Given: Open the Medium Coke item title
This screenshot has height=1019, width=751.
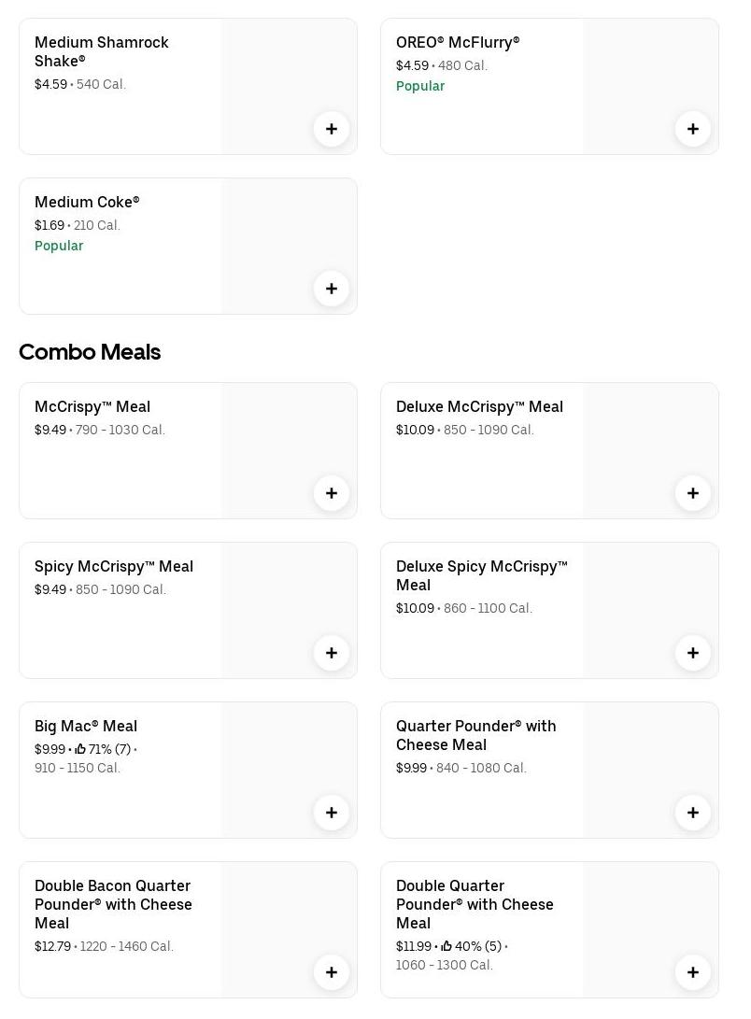Looking at the screenshot, I should point(87,202).
